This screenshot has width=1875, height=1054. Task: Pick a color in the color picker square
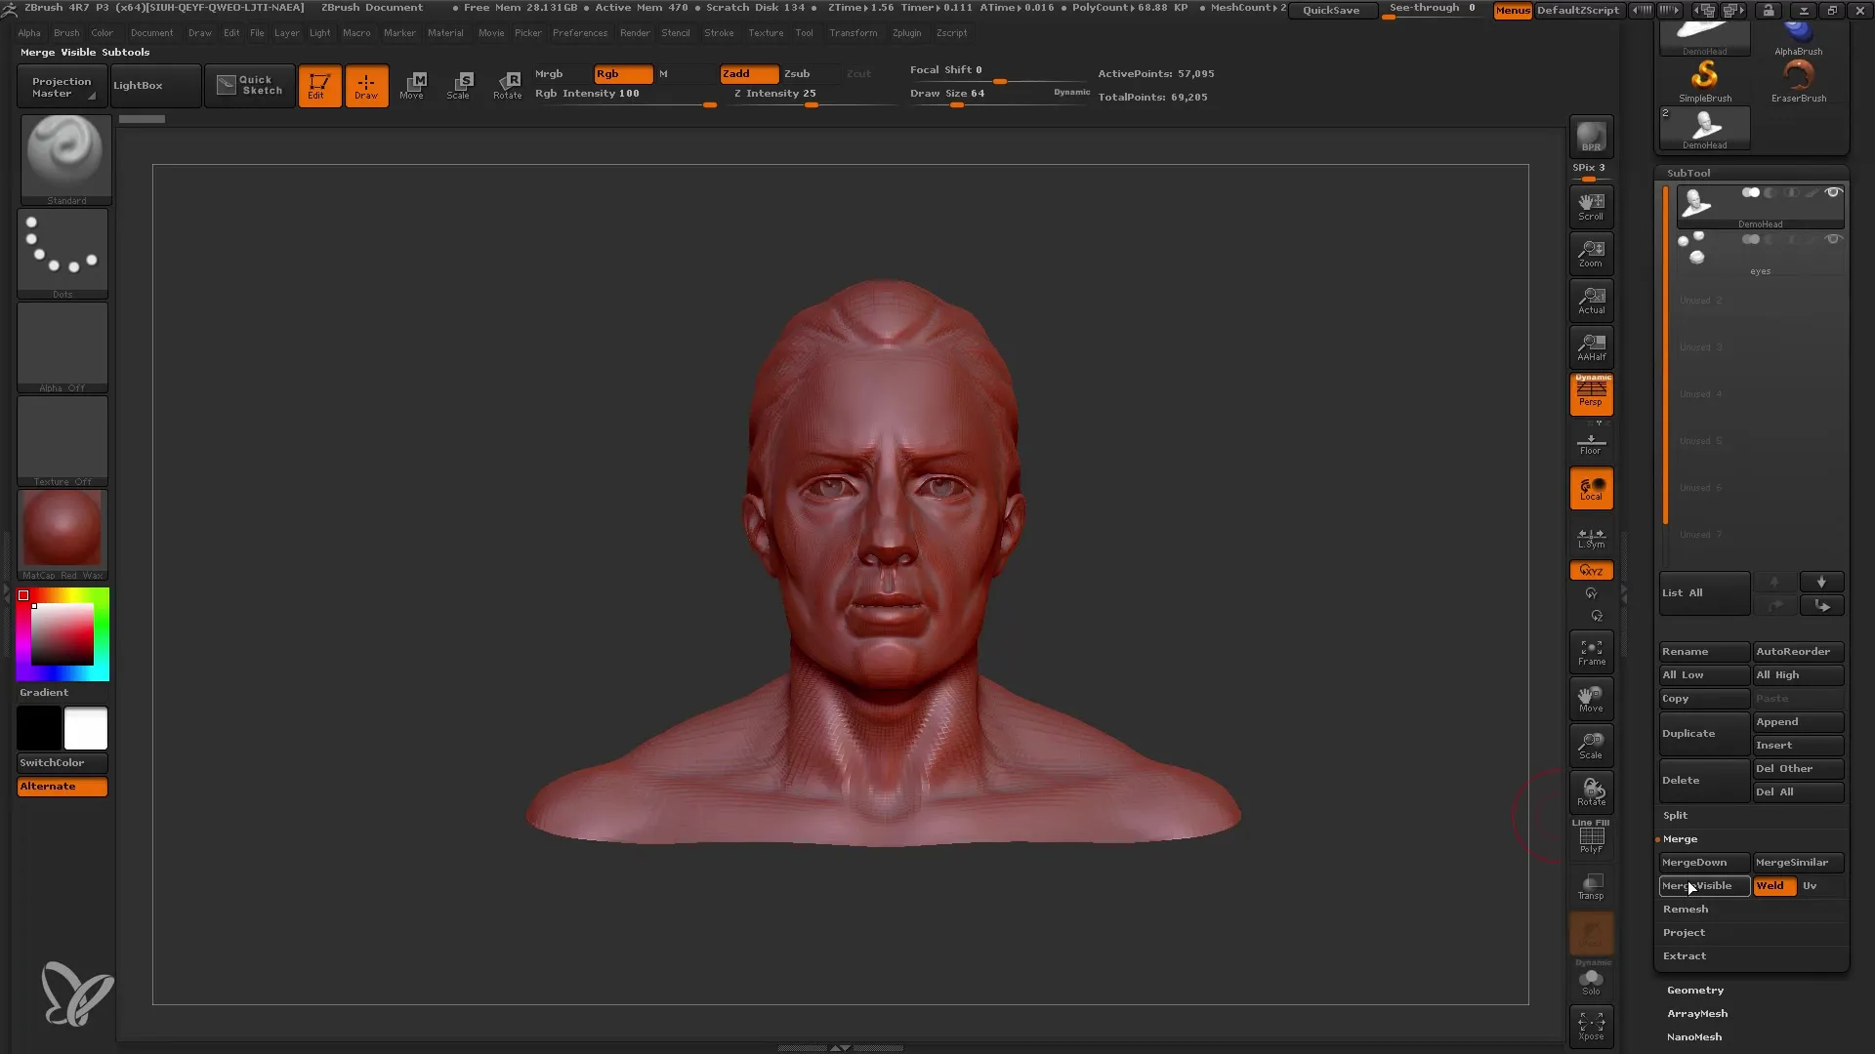(x=62, y=634)
